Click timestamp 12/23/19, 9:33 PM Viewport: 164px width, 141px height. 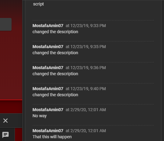pos(86,26)
